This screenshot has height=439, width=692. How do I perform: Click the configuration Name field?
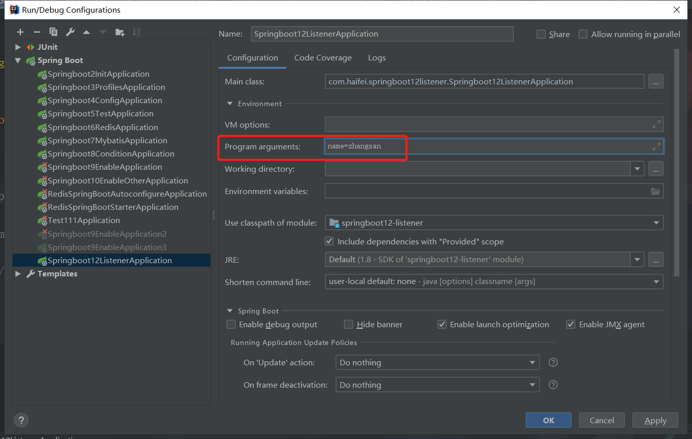(382, 34)
